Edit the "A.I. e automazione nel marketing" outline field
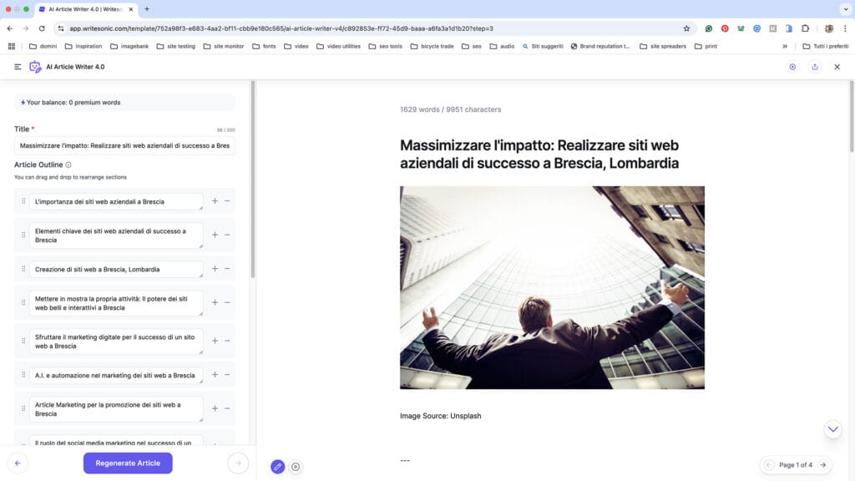This screenshot has width=855, height=481. click(116, 375)
